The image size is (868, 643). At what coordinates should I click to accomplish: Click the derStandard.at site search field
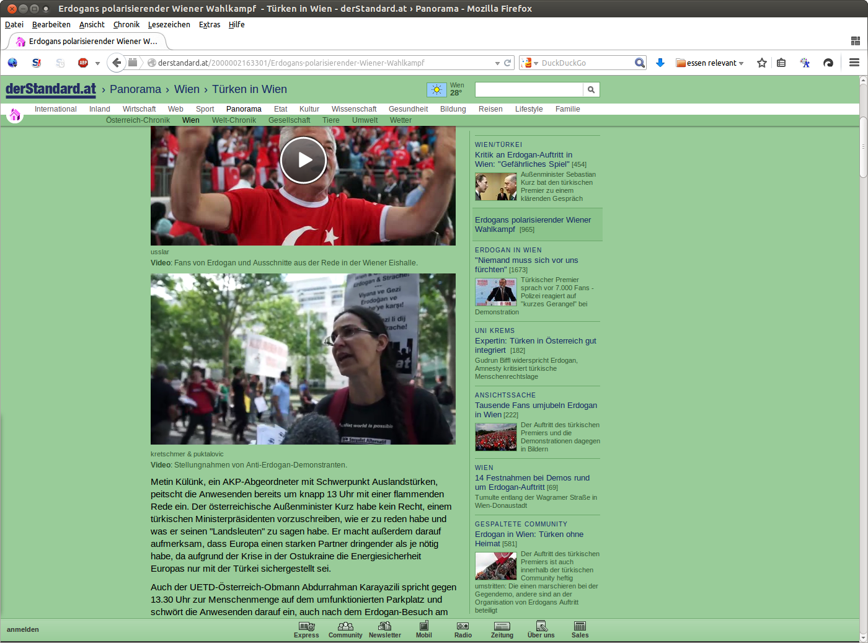(529, 90)
